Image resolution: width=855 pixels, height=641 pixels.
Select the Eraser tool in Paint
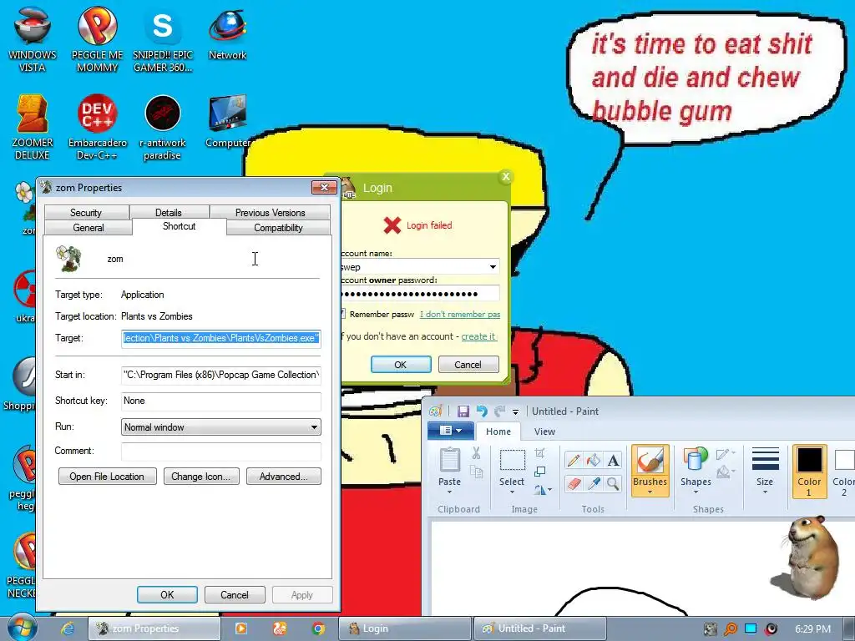573,483
